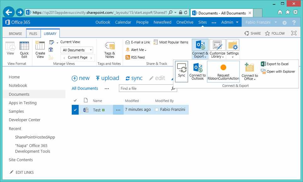
Task: Refresh the page with the reload icon
Action: point(186,12)
